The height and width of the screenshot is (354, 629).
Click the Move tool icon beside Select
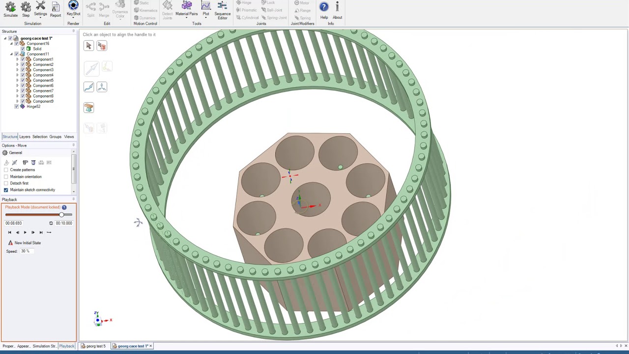(102, 46)
